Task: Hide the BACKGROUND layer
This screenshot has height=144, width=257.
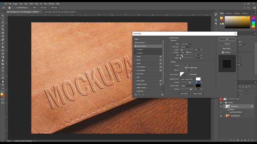Action: (221, 116)
